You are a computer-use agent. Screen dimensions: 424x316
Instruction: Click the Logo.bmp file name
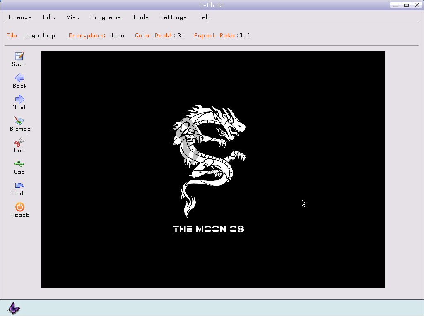pos(40,36)
